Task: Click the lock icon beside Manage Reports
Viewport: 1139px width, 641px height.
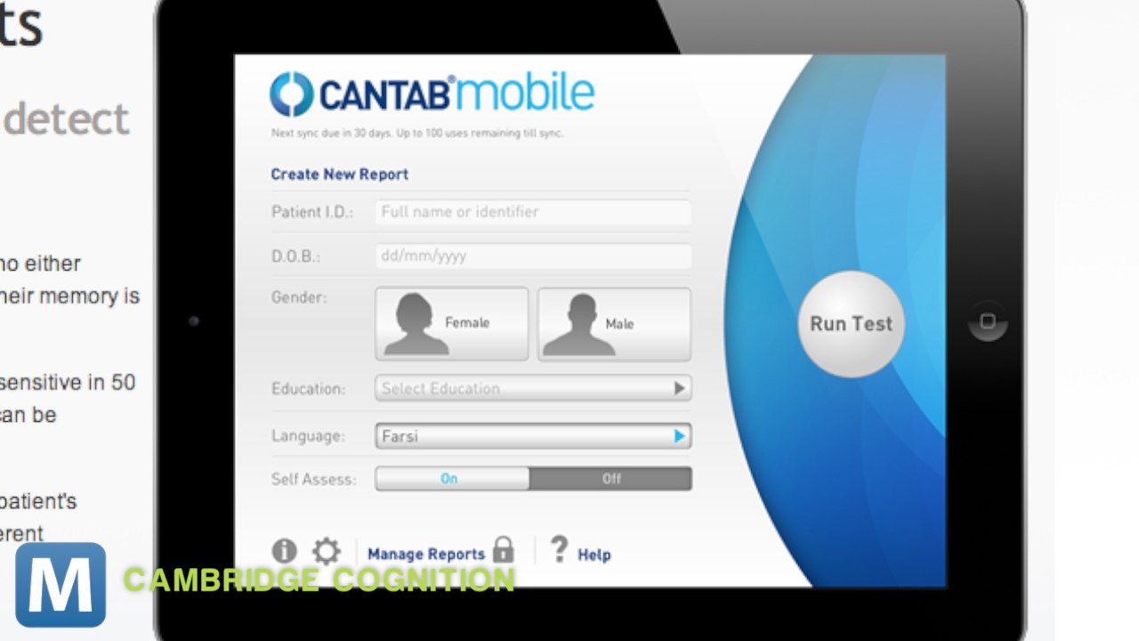Action: (504, 549)
